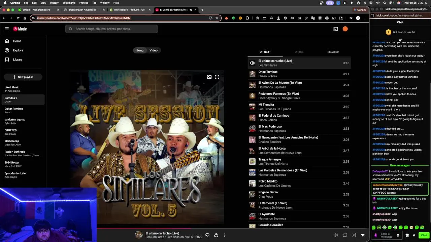Collapse the player page with down arrow
This screenshot has width=431, height=242.
click(x=363, y=235)
